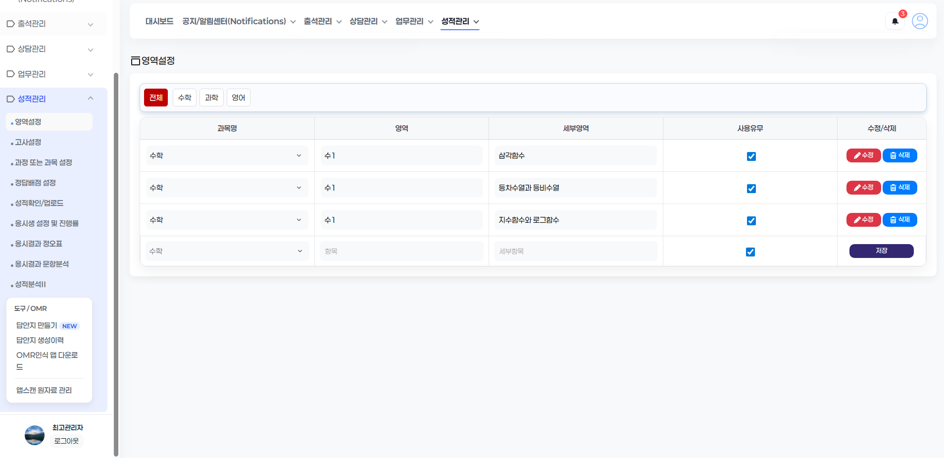Viewport: 944px width, 458px height.
Task: Click the user profile avatar icon
Action: tap(919, 21)
